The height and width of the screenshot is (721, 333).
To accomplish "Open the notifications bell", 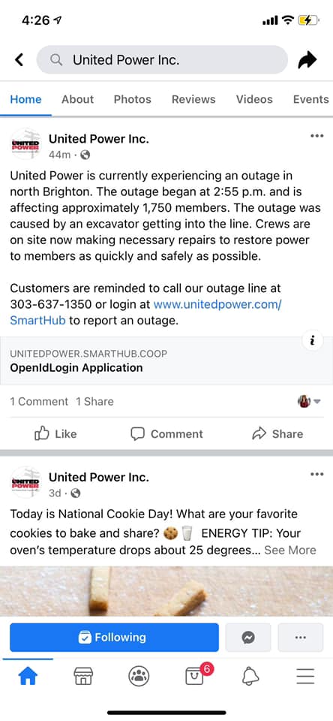I will pyautogui.click(x=250, y=676).
